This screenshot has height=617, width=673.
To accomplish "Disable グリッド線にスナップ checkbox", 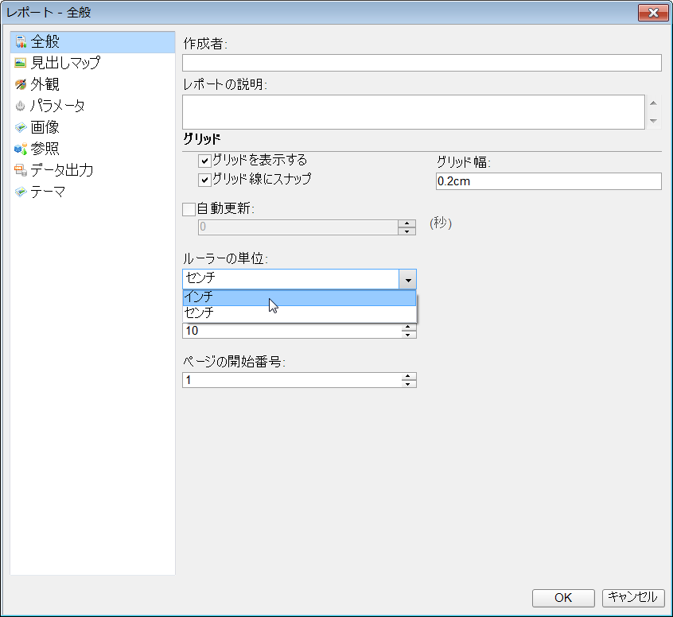I will tap(204, 180).
